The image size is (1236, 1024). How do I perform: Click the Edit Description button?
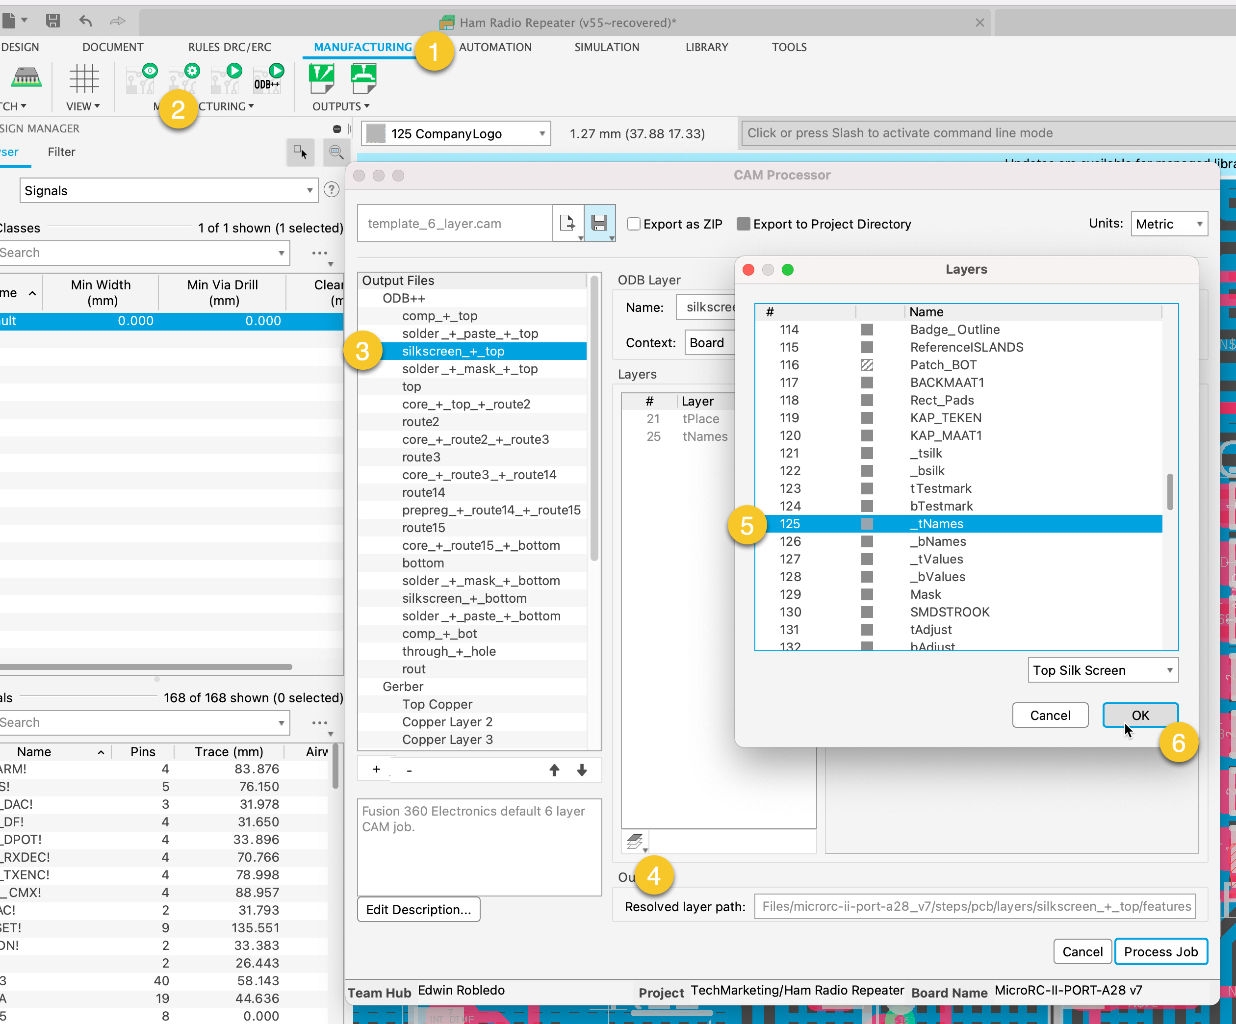click(x=418, y=909)
